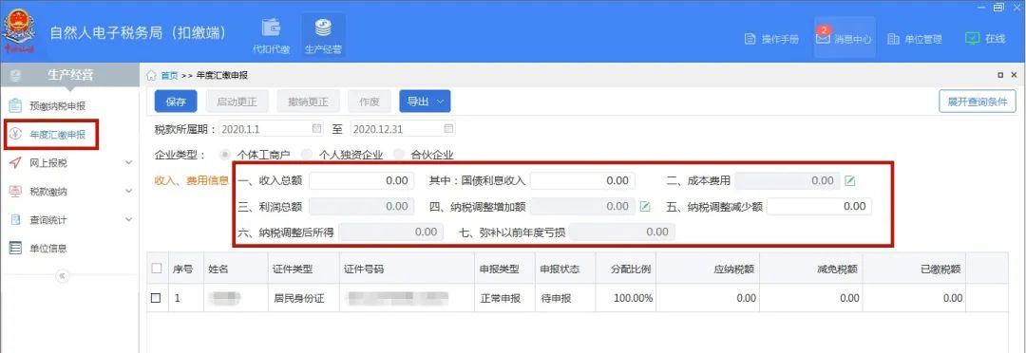Restore the inner panel window icon

click(1000, 75)
